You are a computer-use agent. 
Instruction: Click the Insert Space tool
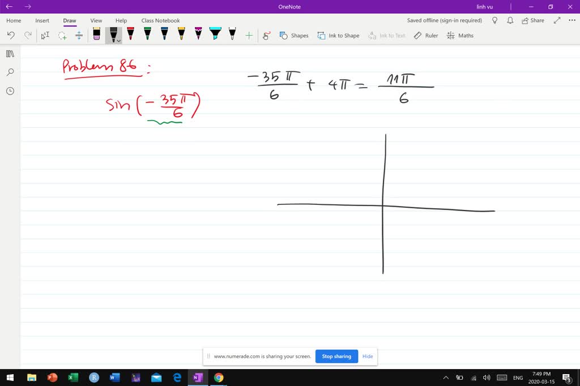point(79,36)
